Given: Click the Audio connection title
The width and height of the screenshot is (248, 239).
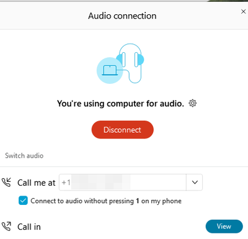Looking at the screenshot, I should point(122,16).
